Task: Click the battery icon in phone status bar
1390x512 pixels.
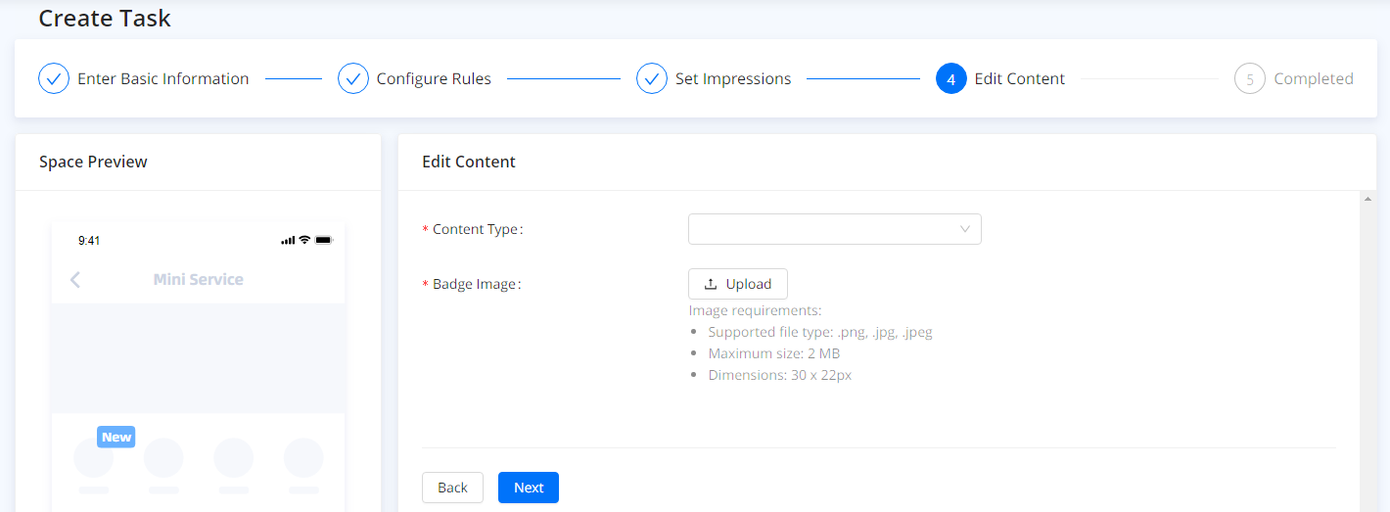Action: coord(324,240)
